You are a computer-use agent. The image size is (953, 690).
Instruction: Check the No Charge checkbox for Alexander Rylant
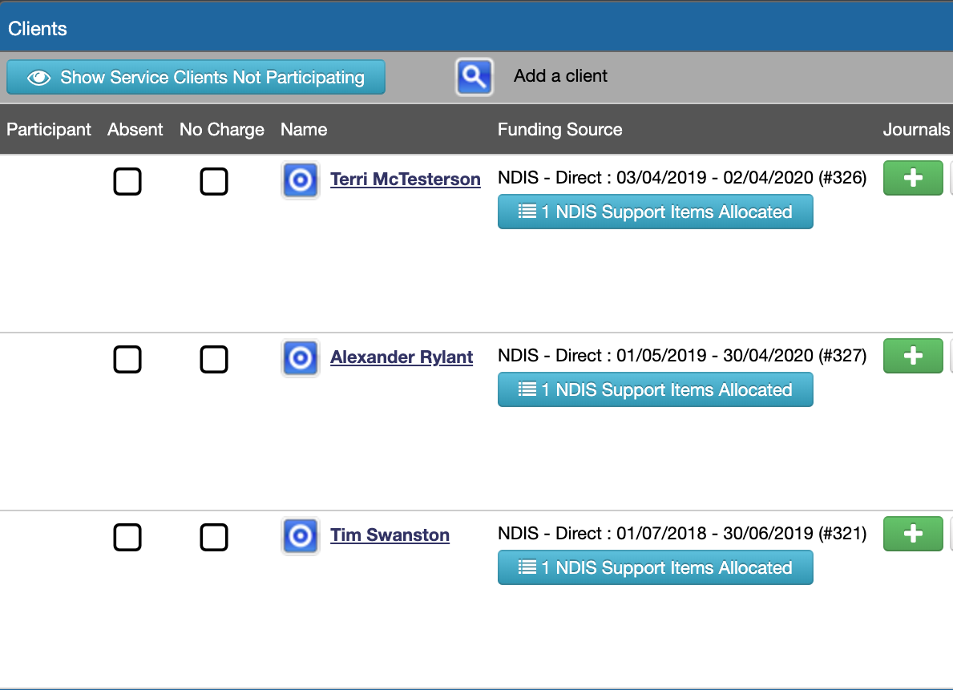(214, 360)
